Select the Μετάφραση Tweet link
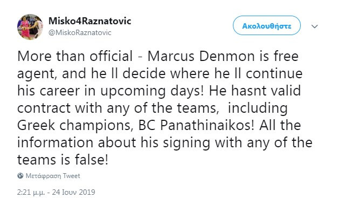 pos(53,176)
